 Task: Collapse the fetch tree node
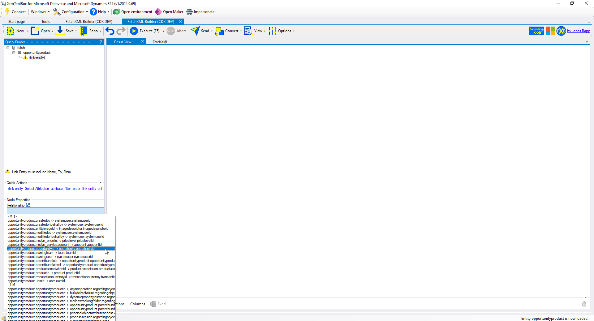click(x=8, y=48)
